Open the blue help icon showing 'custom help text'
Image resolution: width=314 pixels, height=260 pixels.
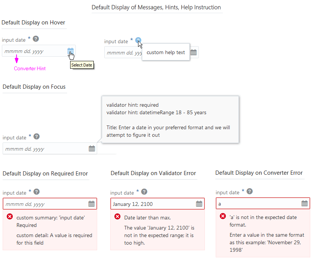click(x=138, y=41)
